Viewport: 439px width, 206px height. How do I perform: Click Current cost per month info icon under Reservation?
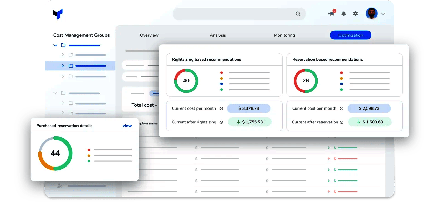coord(341,108)
